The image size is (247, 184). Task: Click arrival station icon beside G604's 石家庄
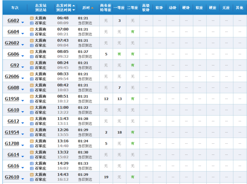[x=32, y=34]
